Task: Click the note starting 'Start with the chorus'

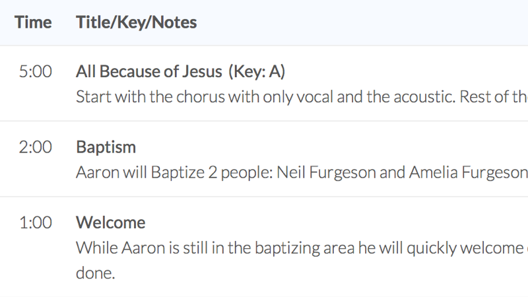Action: tap(302, 97)
